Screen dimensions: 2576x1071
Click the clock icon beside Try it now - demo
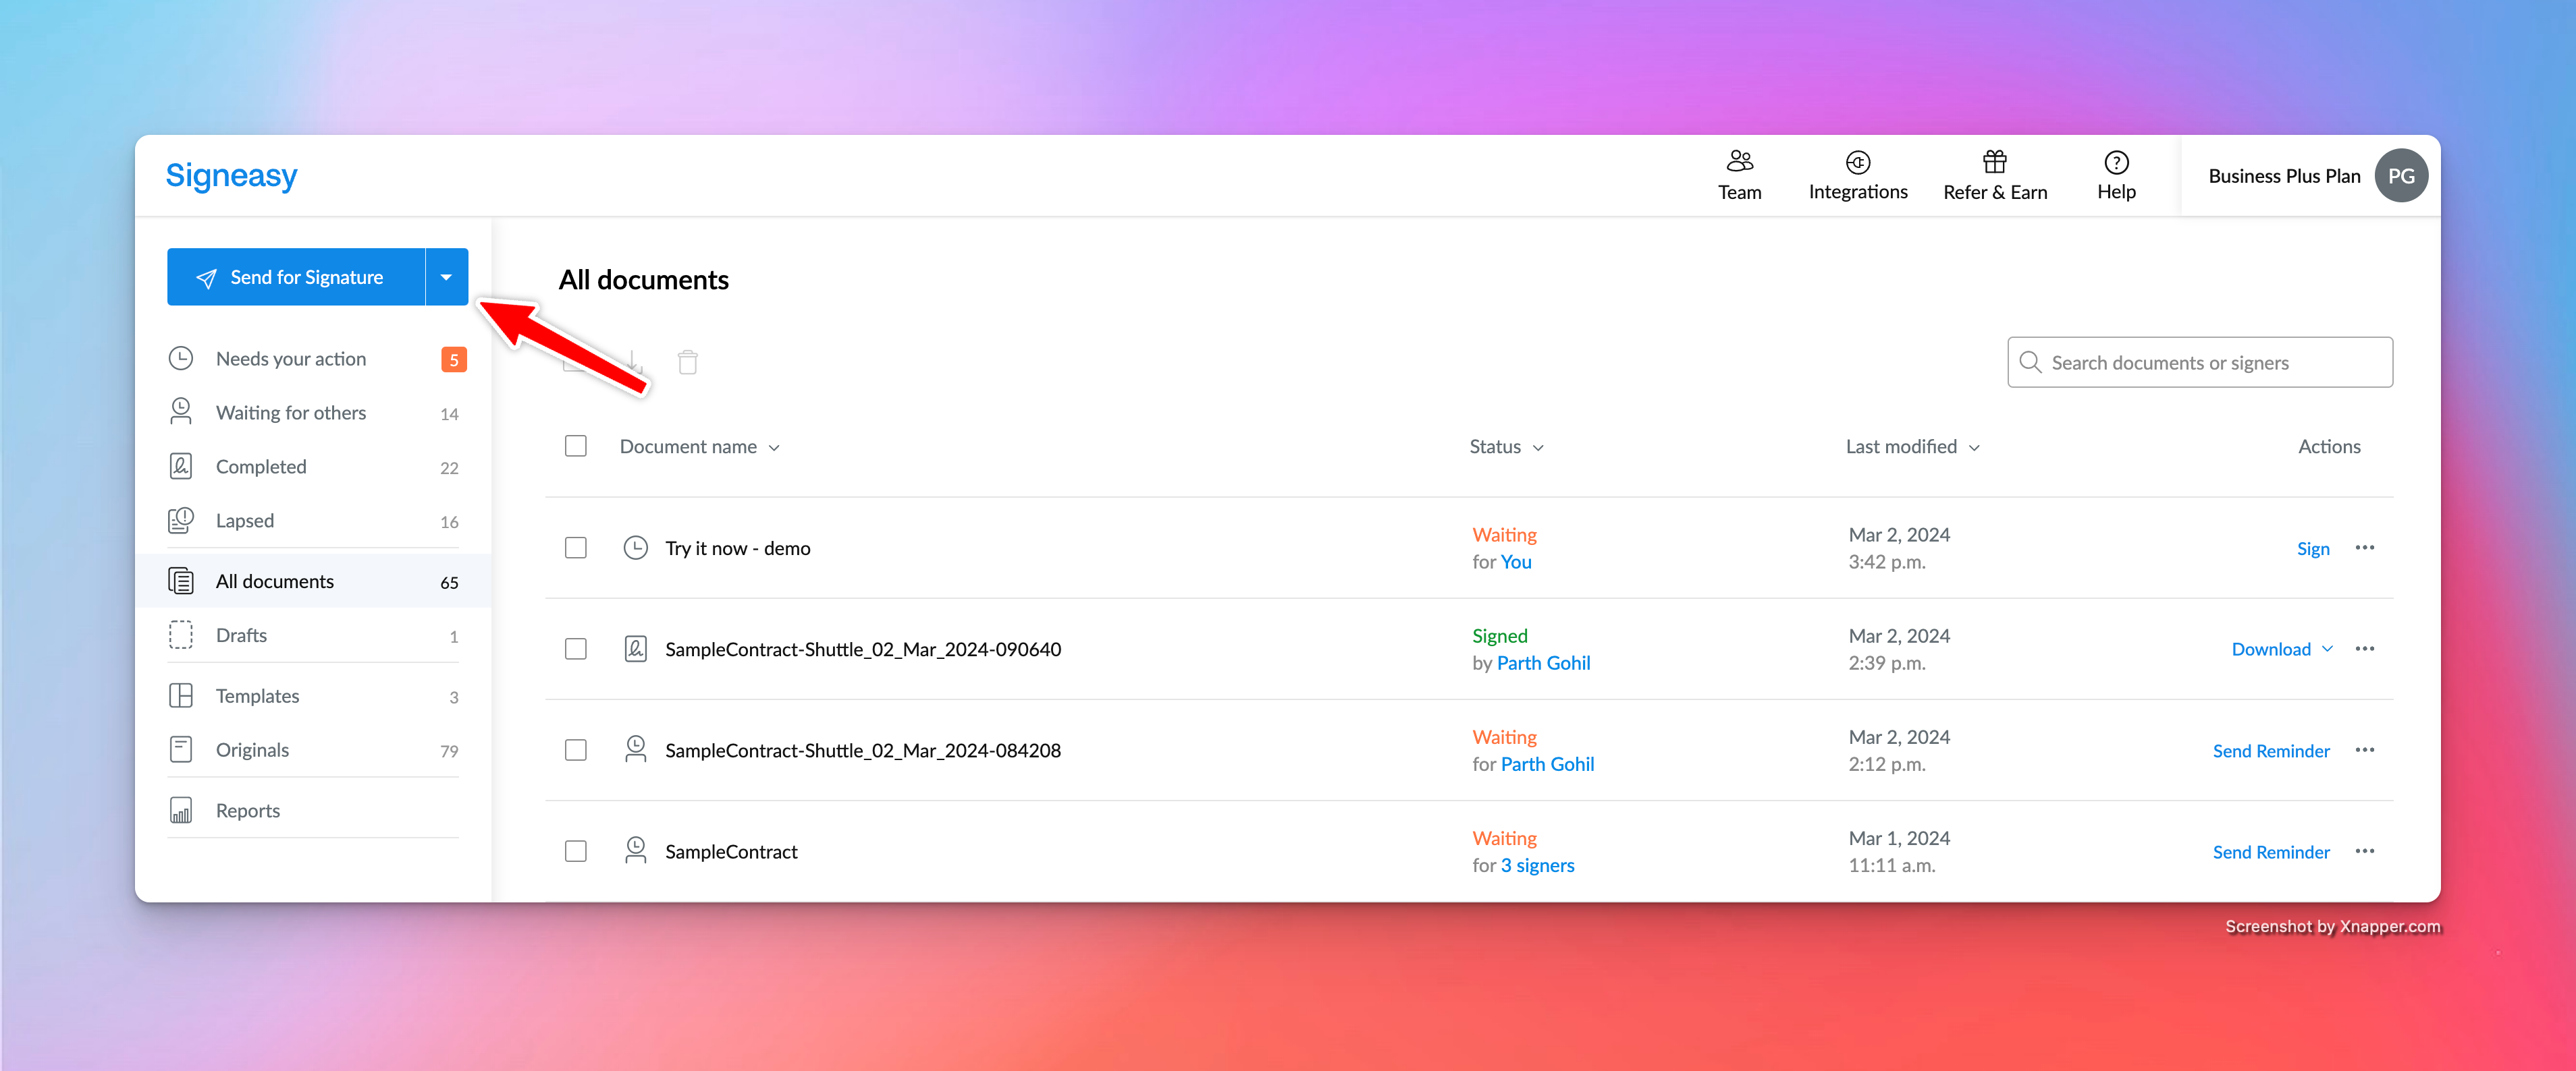[635, 548]
